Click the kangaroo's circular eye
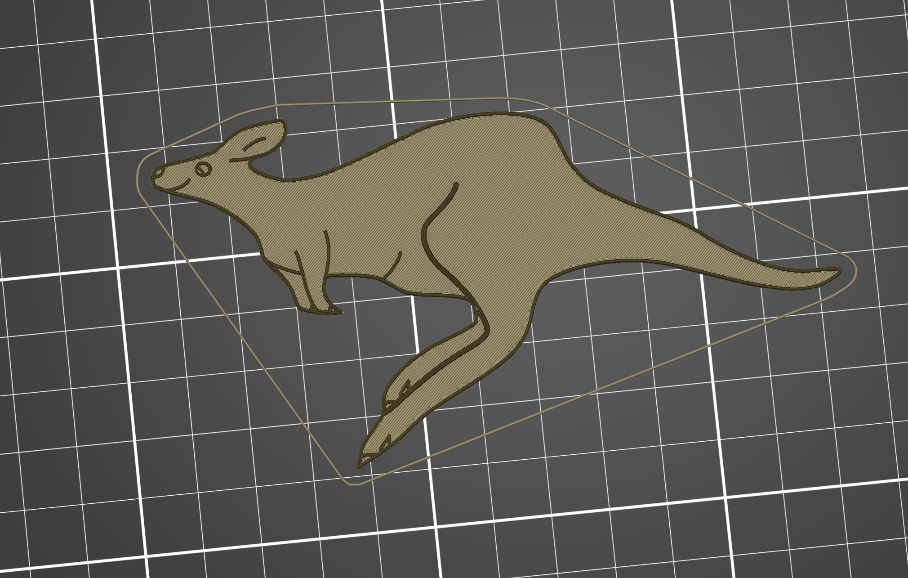This screenshot has width=908, height=578. tap(203, 169)
